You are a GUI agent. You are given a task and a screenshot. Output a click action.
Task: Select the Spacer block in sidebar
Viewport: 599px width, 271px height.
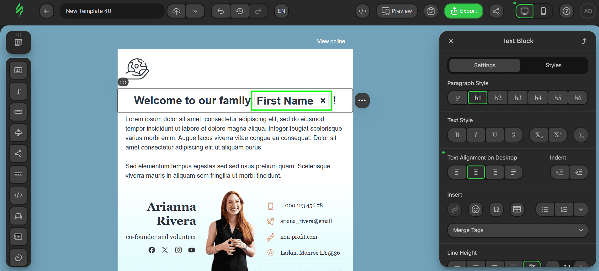[x=19, y=133]
